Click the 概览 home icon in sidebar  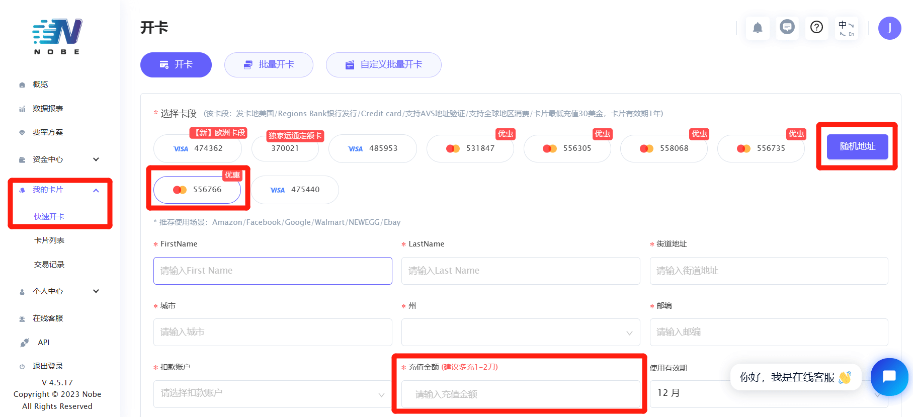pos(22,85)
